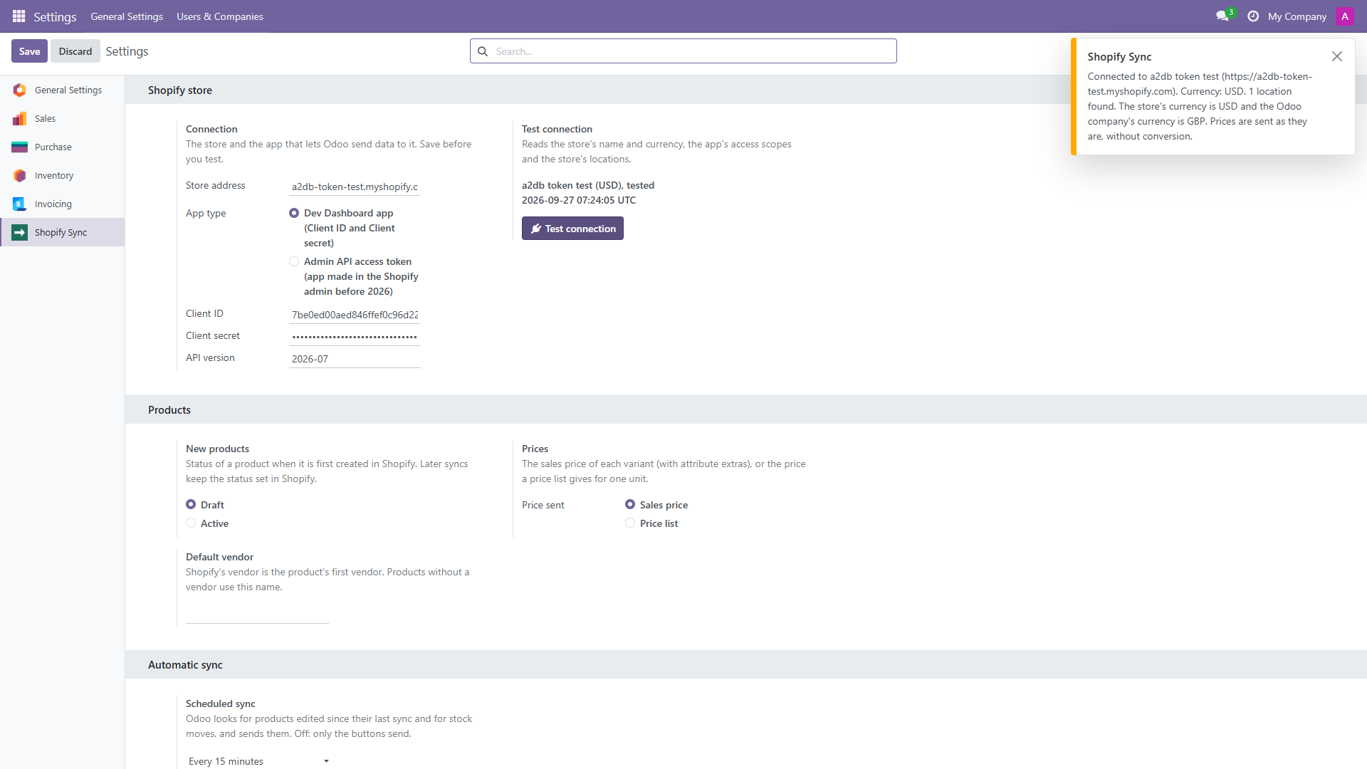Screen dimensions: 1367x769
Task: Open the conversations chat icon
Action: pyautogui.click(x=1222, y=16)
